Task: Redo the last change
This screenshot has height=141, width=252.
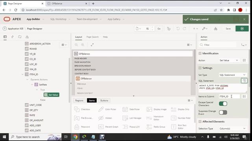Action: click(184, 29)
